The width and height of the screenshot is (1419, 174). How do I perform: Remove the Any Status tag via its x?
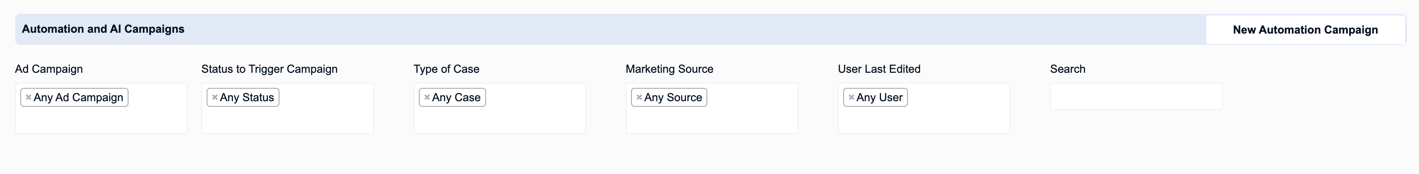[x=215, y=97]
